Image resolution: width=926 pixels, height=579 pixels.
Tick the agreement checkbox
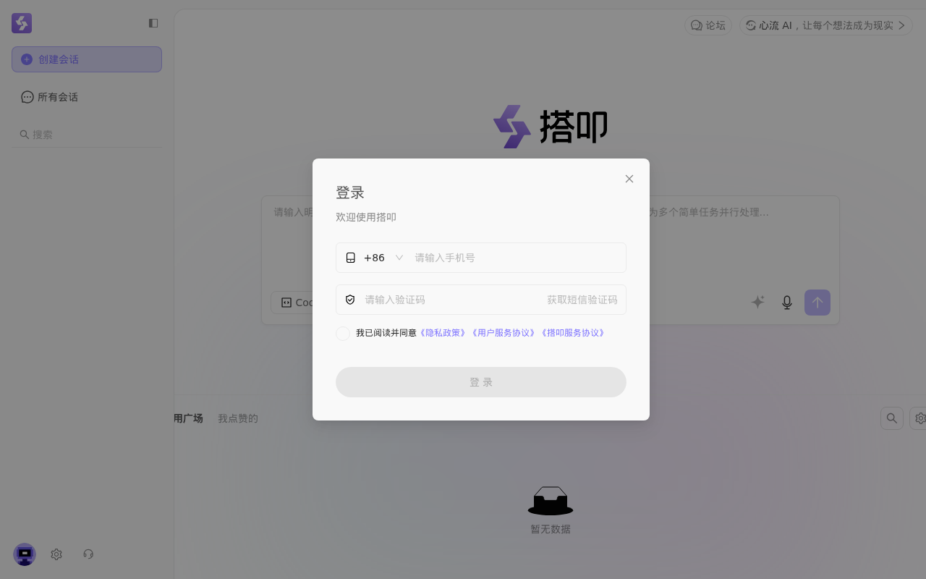(x=343, y=334)
